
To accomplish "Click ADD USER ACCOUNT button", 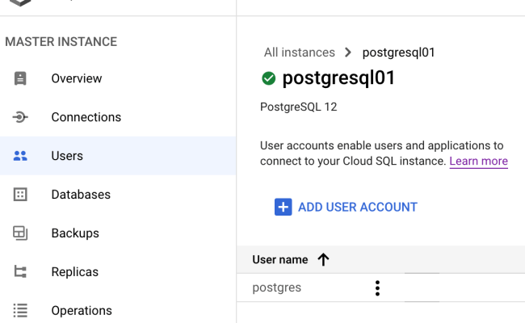I will coord(346,207).
